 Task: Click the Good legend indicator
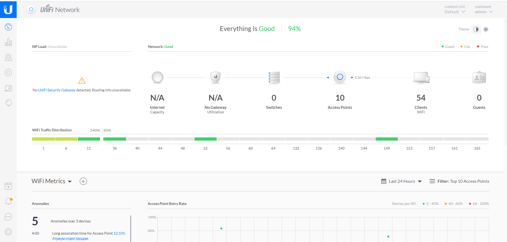point(448,47)
